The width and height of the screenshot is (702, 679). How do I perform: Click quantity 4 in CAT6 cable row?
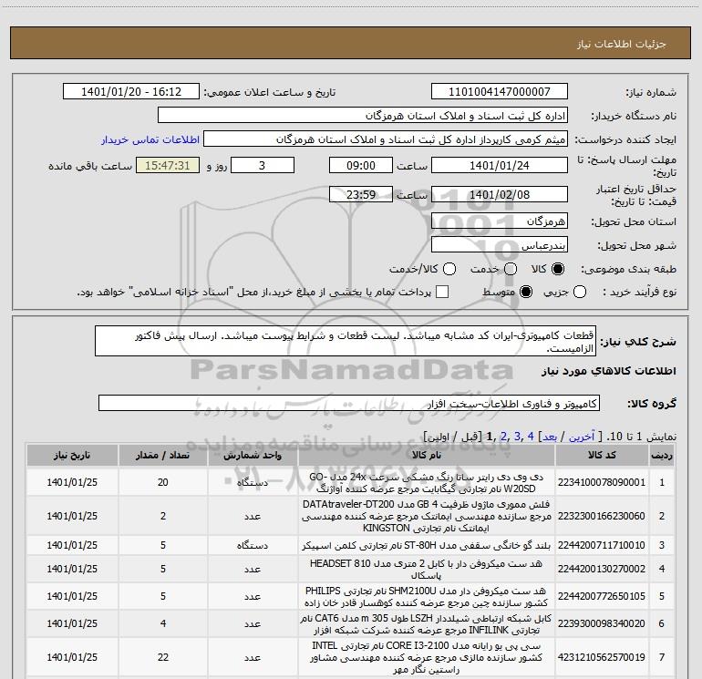pyautogui.click(x=162, y=623)
